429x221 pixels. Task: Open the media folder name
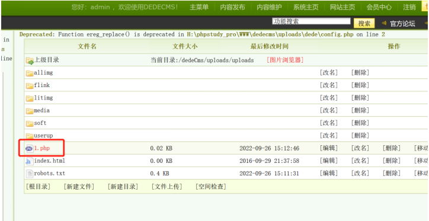(x=41, y=110)
